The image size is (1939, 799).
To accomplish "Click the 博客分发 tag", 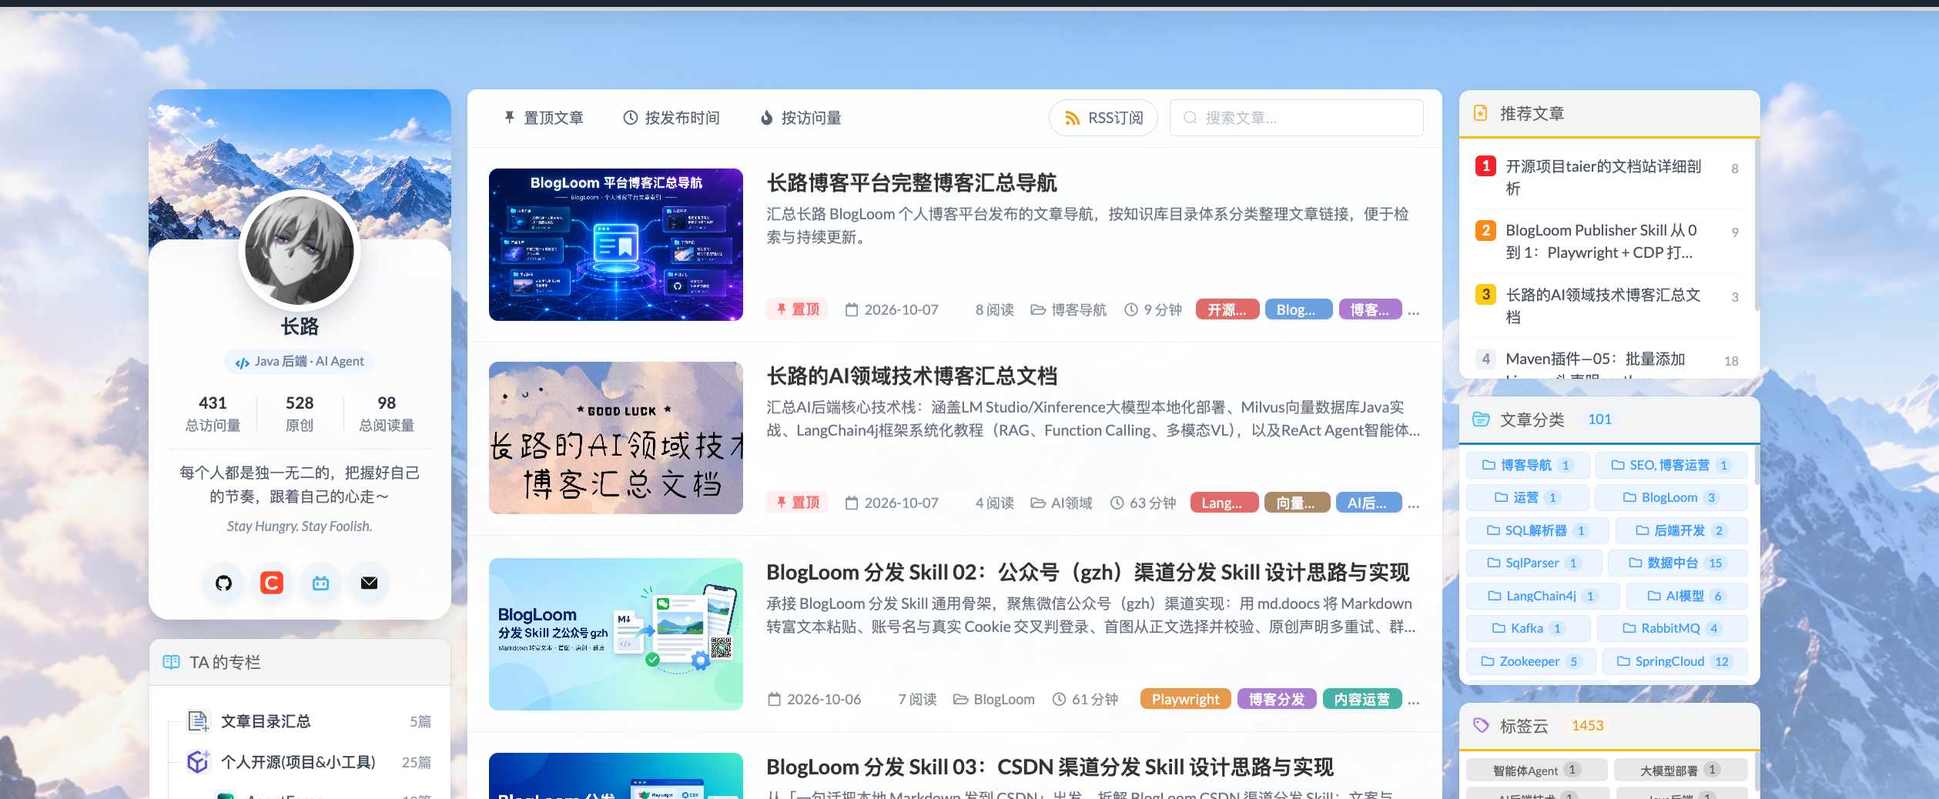I will coord(1277,699).
